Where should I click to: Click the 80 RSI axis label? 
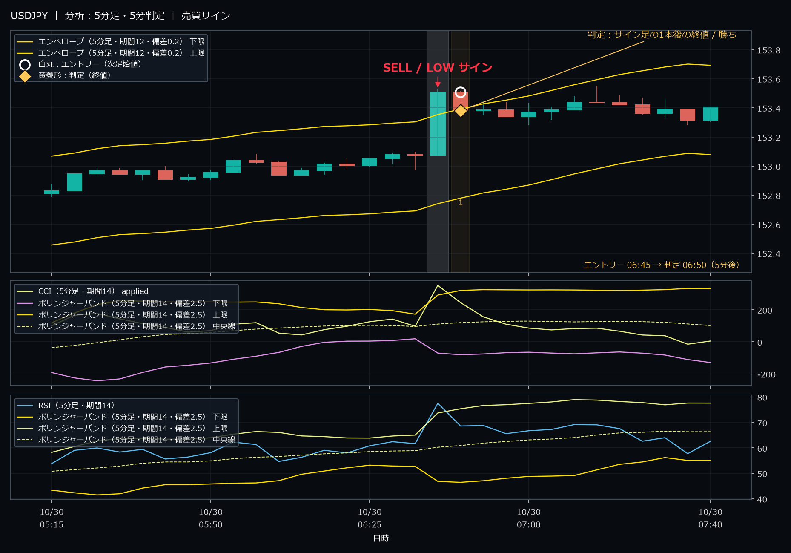[x=762, y=398]
